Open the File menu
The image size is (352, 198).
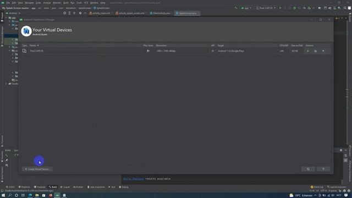tap(8, 3)
